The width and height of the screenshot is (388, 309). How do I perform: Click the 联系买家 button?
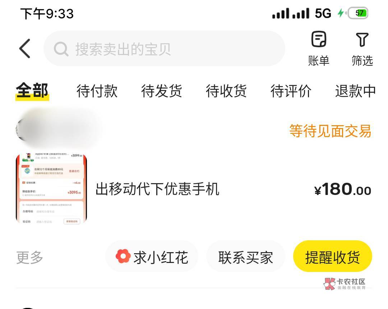point(245,257)
